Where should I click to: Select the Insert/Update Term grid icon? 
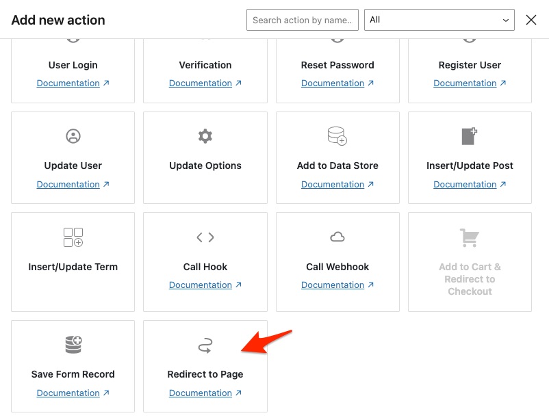coord(73,237)
